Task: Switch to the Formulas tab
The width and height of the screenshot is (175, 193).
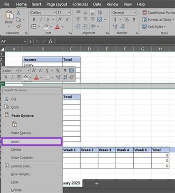Action: 80,4
